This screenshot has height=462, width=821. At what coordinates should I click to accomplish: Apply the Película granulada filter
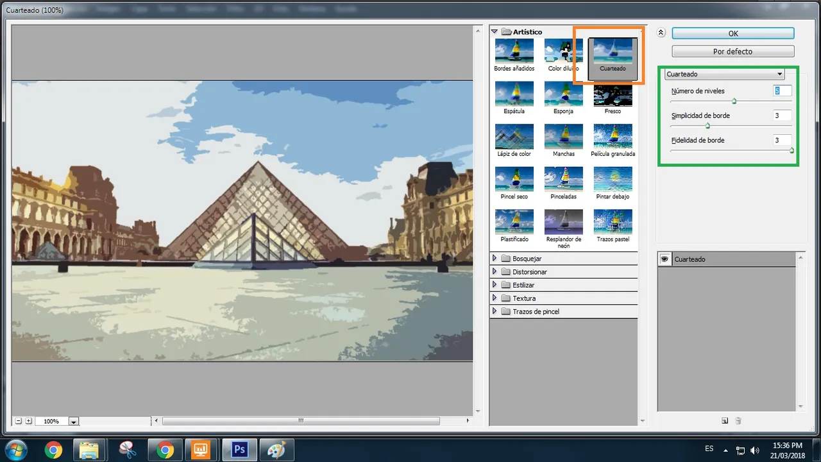pos(613,141)
